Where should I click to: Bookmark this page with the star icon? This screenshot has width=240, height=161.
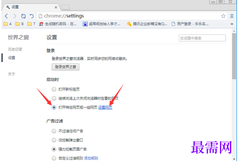point(223,16)
